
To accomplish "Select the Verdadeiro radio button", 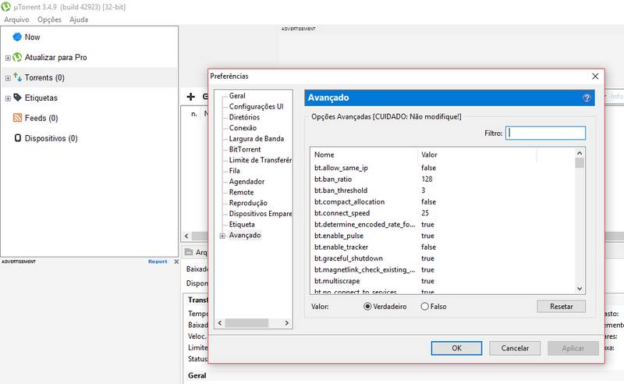I will 367,306.
